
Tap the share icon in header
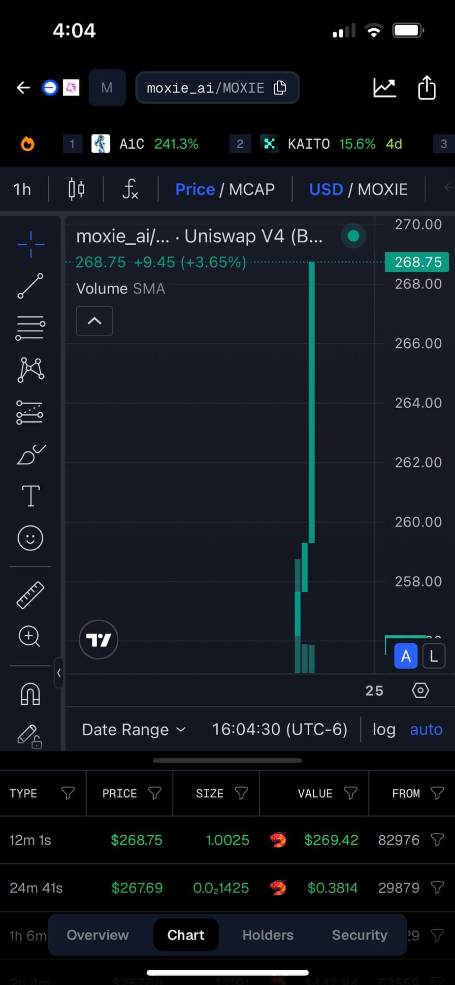pyautogui.click(x=426, y=88)
